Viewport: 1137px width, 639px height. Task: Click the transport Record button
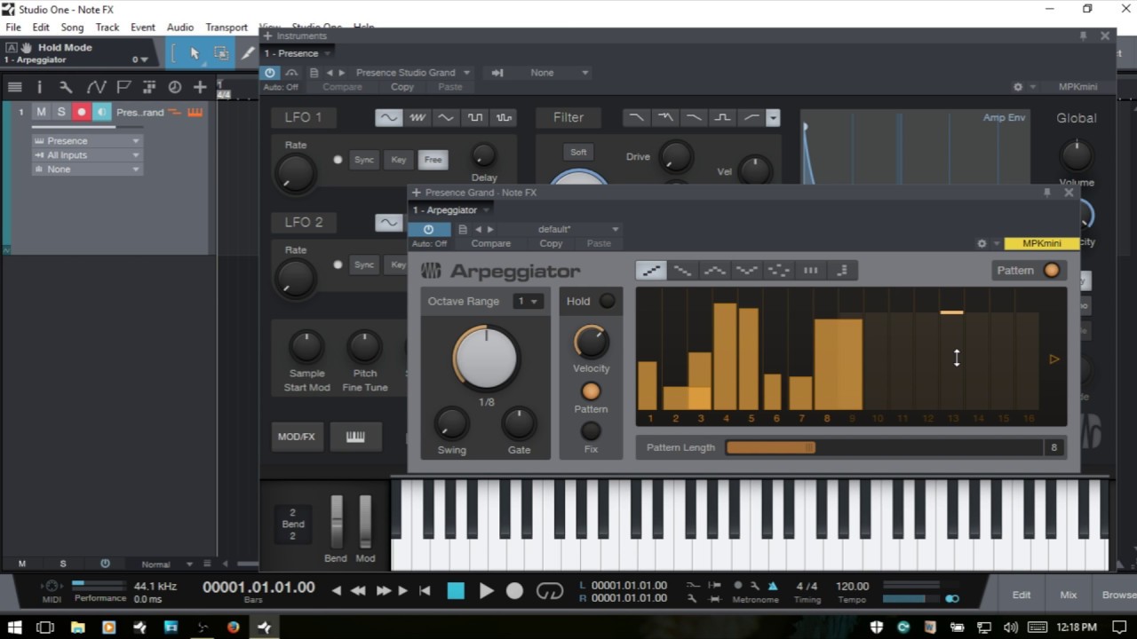[514, 591]
